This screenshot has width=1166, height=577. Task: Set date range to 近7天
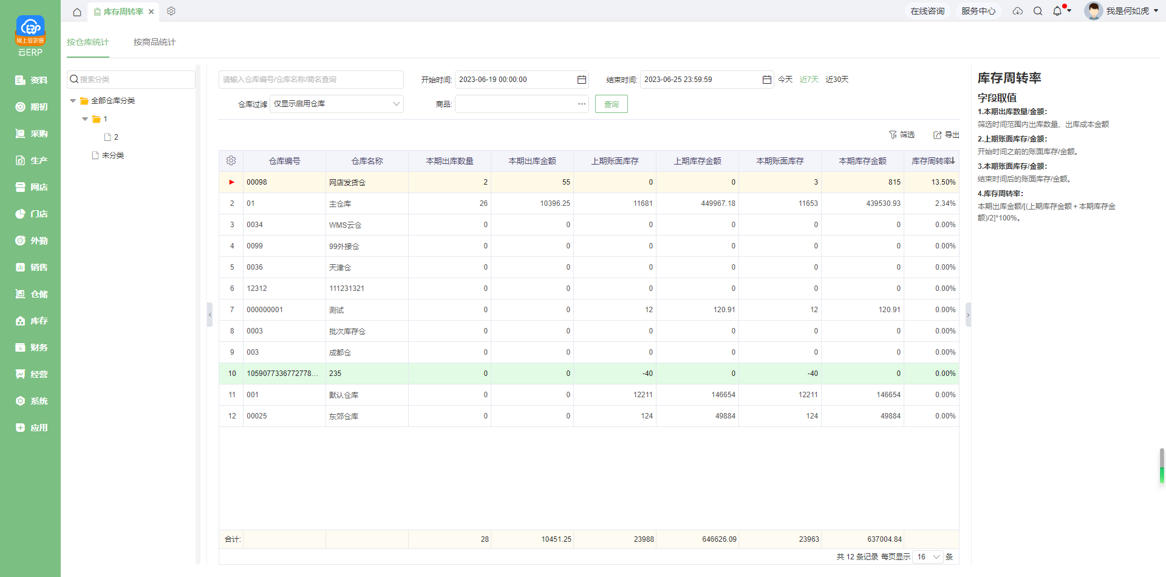coord(809,80)
